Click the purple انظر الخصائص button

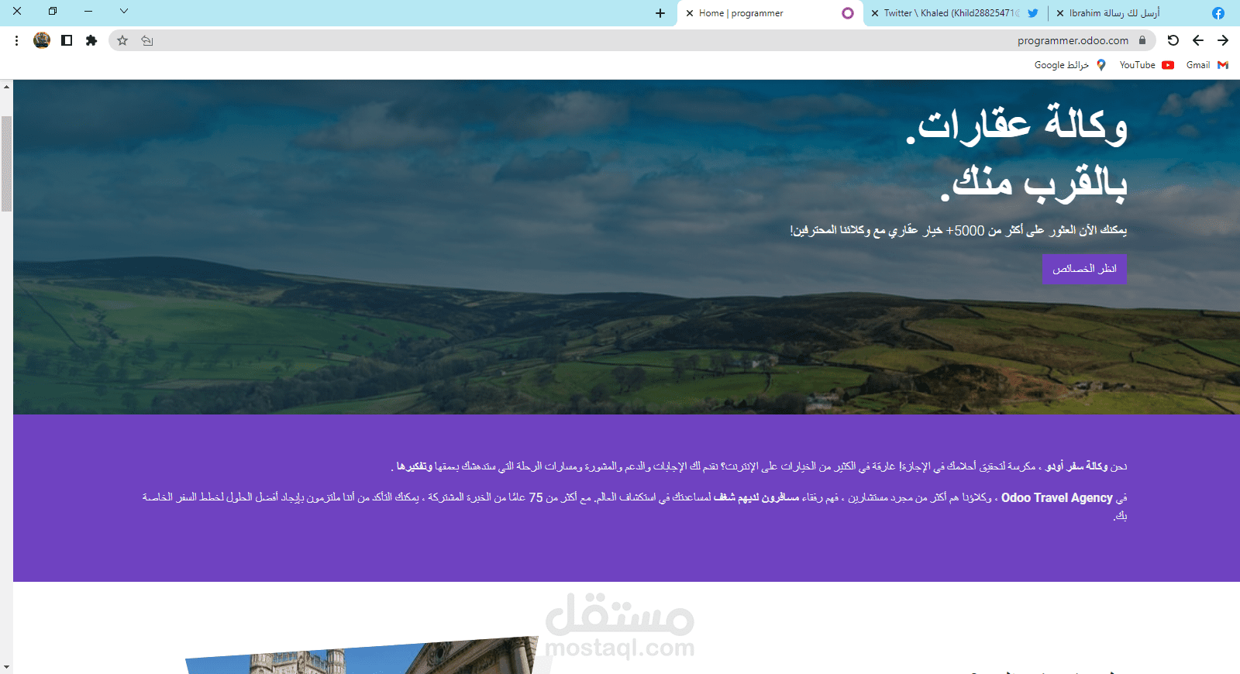pos(1084,269)
